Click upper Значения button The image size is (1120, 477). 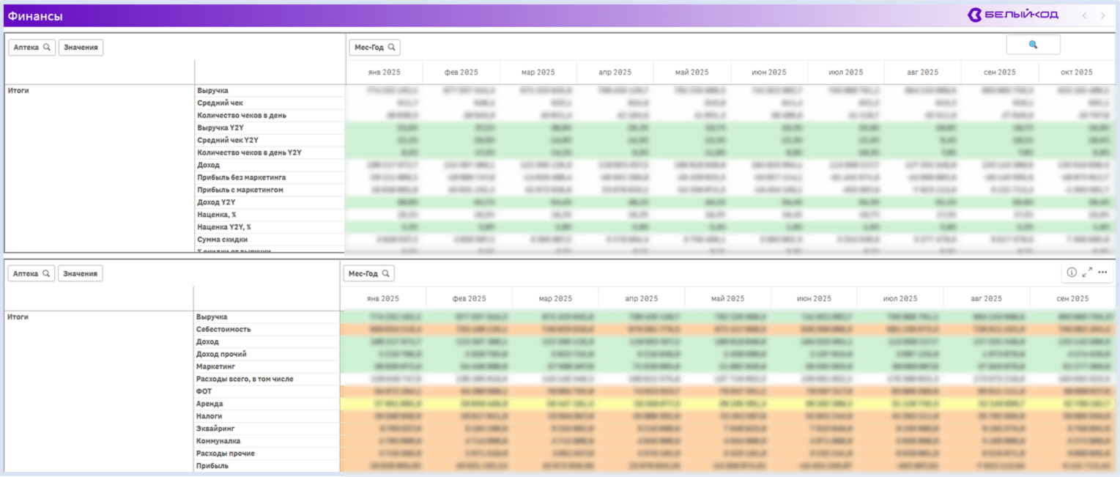tap(81, 47)
